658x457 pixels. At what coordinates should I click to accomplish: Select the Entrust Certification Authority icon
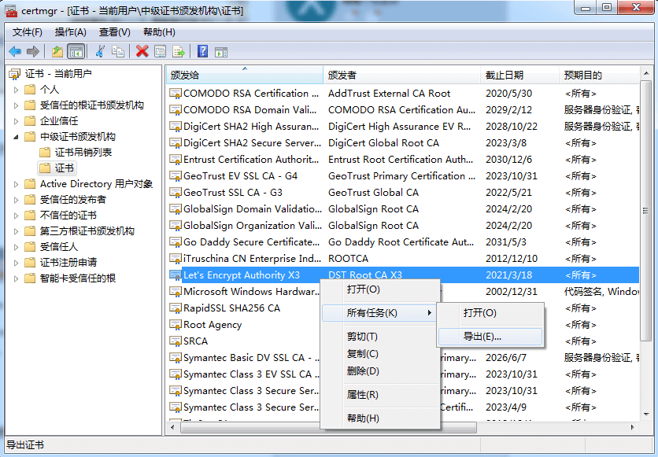click(175, 160)
